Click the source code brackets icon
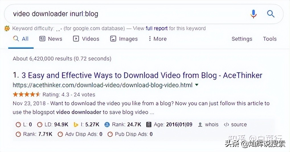 coord(226,125)
